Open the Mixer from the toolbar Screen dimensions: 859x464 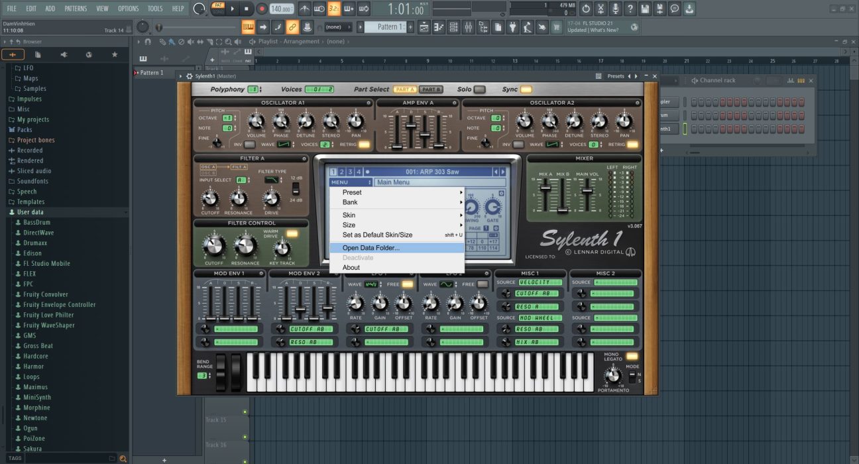469,27
